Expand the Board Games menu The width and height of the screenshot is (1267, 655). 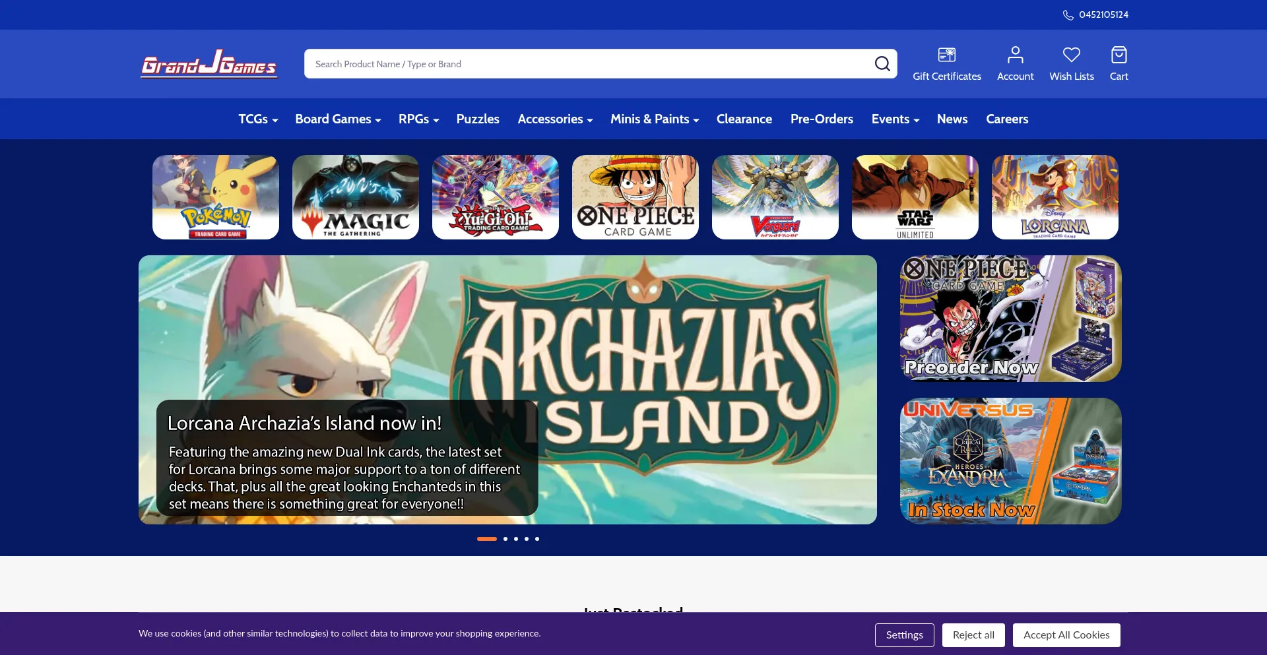(x=338, y=119)
